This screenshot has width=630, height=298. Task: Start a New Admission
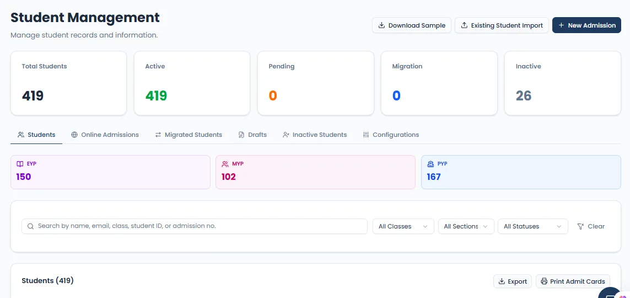click(586, 25)
